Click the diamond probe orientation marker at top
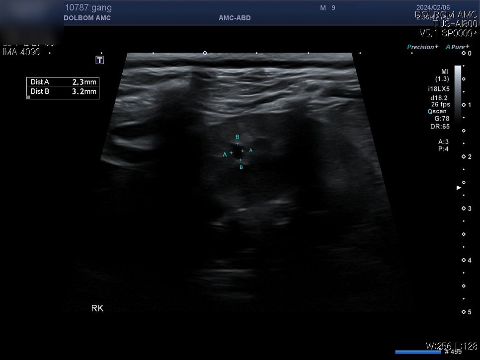480x360 pixels. (205, 53)
